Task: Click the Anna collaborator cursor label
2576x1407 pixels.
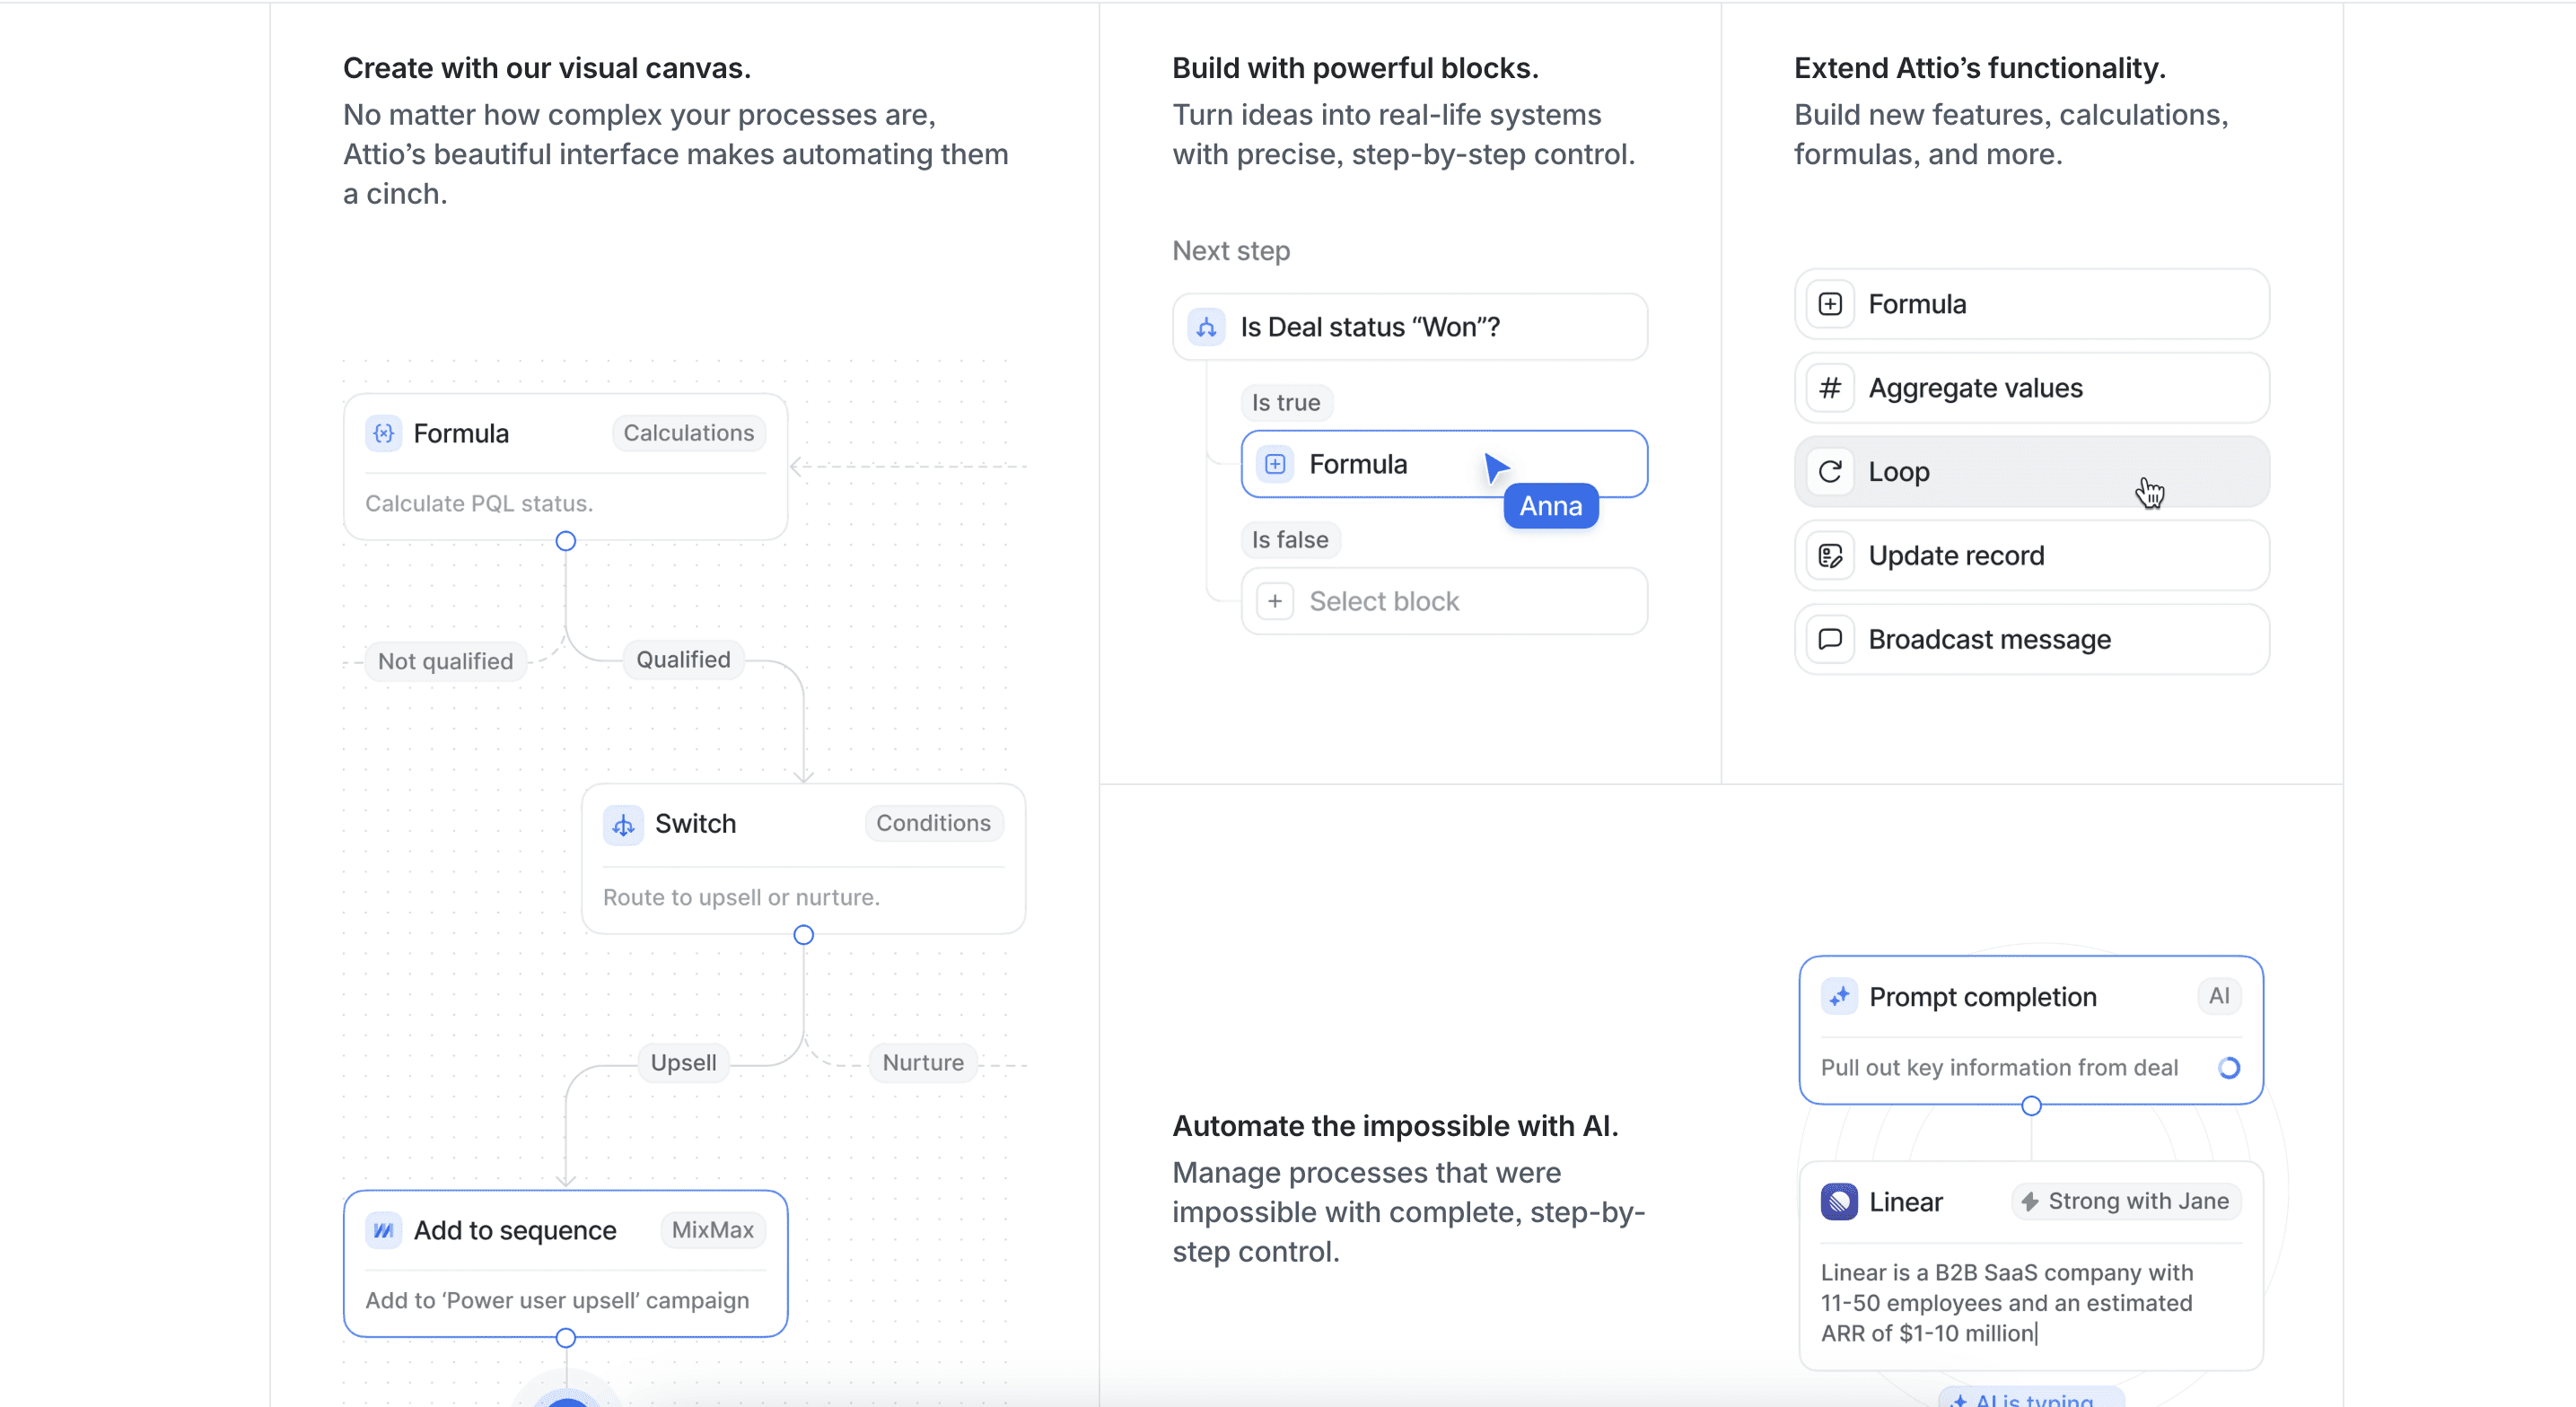Action: (1549, 506)
